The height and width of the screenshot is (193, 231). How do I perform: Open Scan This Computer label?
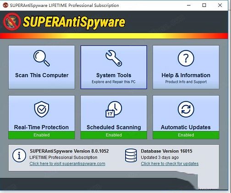pyautogui.click(x=42, y=75)
